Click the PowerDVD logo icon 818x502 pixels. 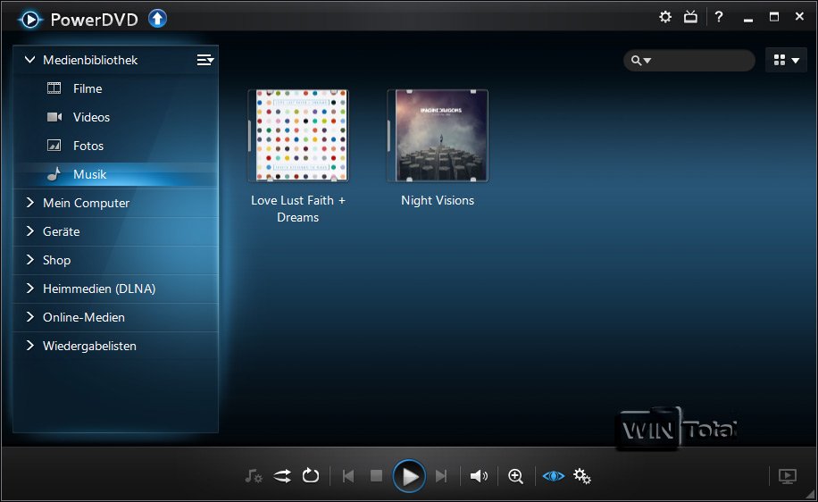[x=29, y=20]
